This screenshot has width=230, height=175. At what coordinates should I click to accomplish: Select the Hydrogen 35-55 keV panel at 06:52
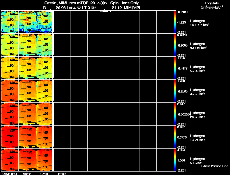pyautogui.click(x=27, y=91)
